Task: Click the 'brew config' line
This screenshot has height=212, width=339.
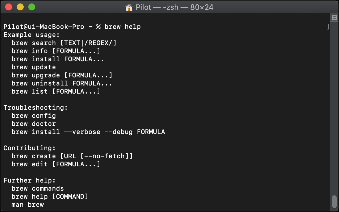Action: pyautogui.click(x=34, y=116)
